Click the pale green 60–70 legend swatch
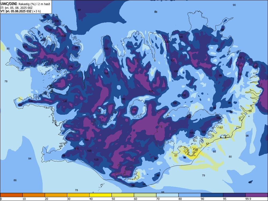Image resolution: width=268 pixels, height=201 pixels. (x=145, y=195)
